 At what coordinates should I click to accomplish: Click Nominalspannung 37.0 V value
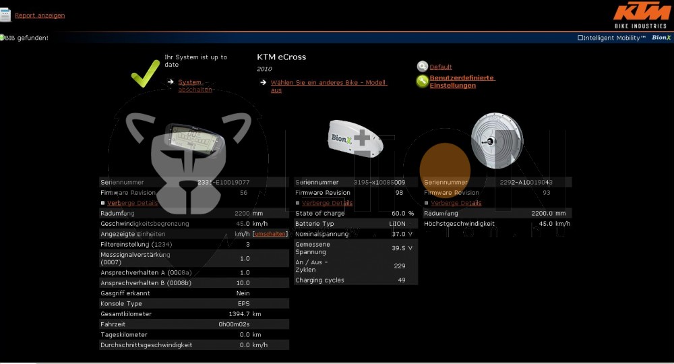tap(402, 234)
